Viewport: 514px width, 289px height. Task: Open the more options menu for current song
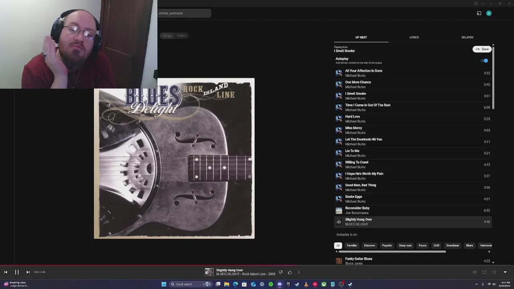coord(298,272)
